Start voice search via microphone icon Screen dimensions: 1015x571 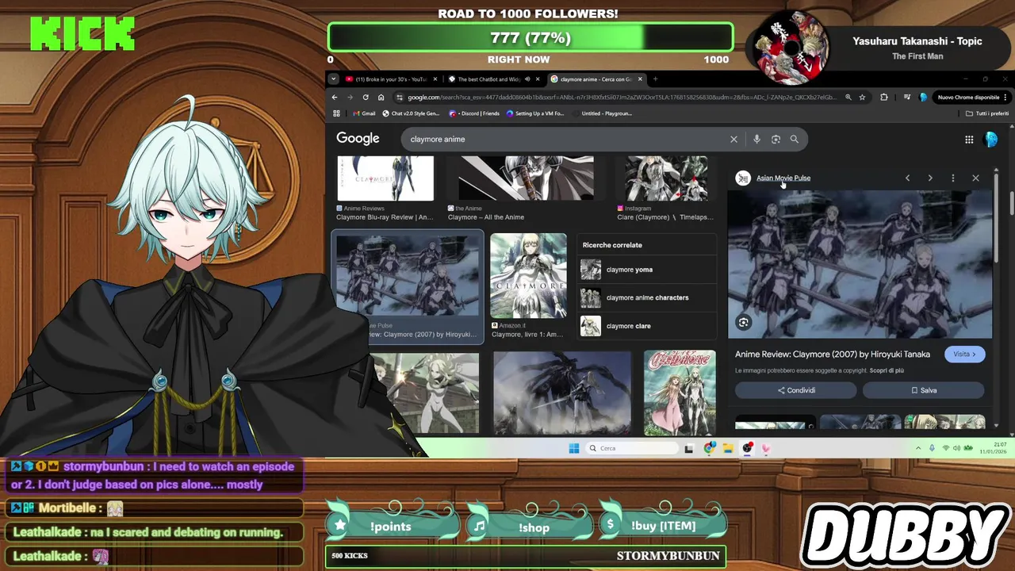point(756,139)
